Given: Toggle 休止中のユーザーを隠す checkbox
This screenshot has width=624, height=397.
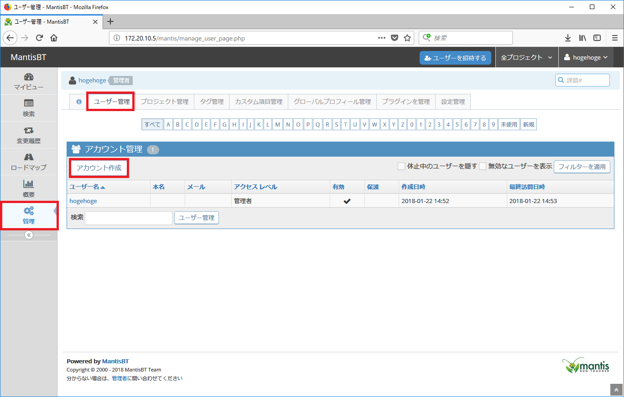Looking at the screenshot, I should click(x=401, y=166).
